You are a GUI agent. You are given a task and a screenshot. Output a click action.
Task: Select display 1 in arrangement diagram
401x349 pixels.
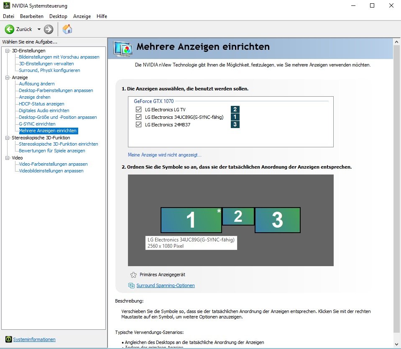click(x=191, y=220)
